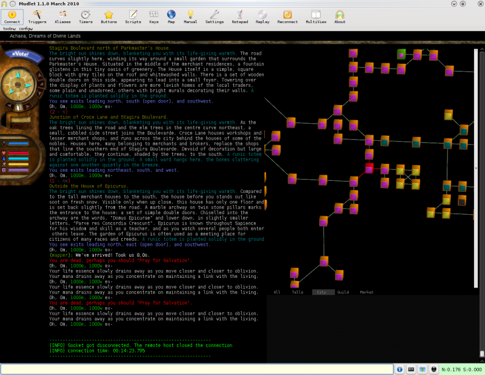The height and width of the screenshot is (375, 485).
Task: Click the "Outside the House of Epicurus." room title
Action: (89, 186)
